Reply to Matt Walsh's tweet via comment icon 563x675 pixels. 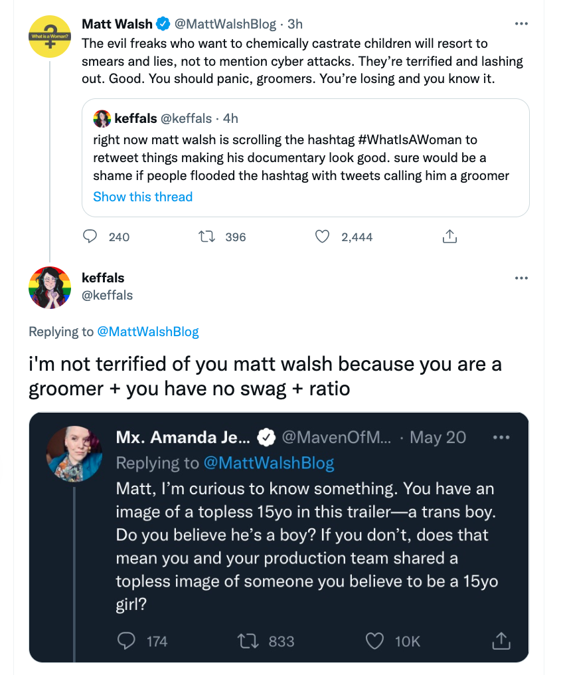(90, 237)
